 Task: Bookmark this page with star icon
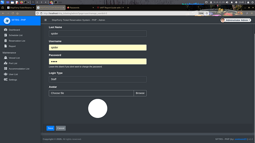(207, 13)
